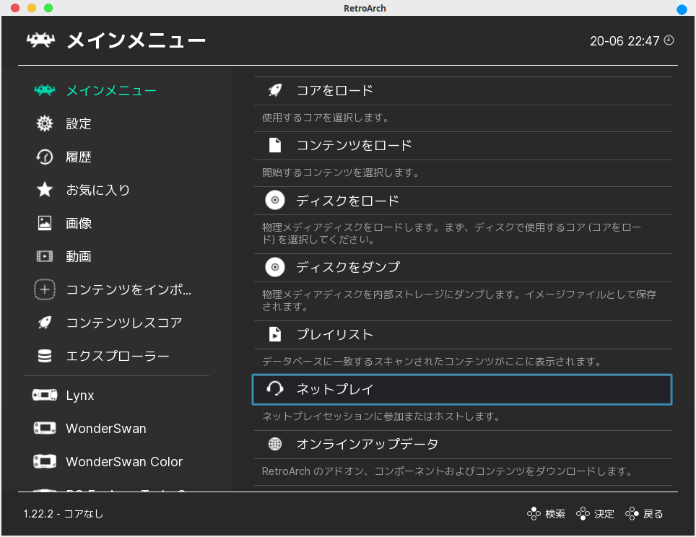
Task: Click the 決定 label in footer
Action: pyautogui.click(x=604, y=514)
